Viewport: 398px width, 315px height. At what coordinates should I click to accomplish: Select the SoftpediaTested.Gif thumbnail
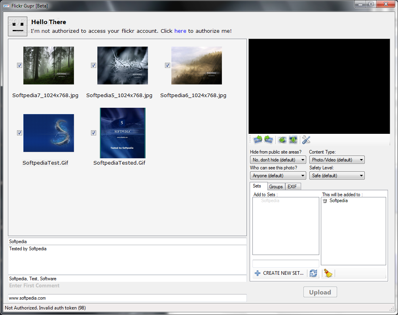[123, 133]
